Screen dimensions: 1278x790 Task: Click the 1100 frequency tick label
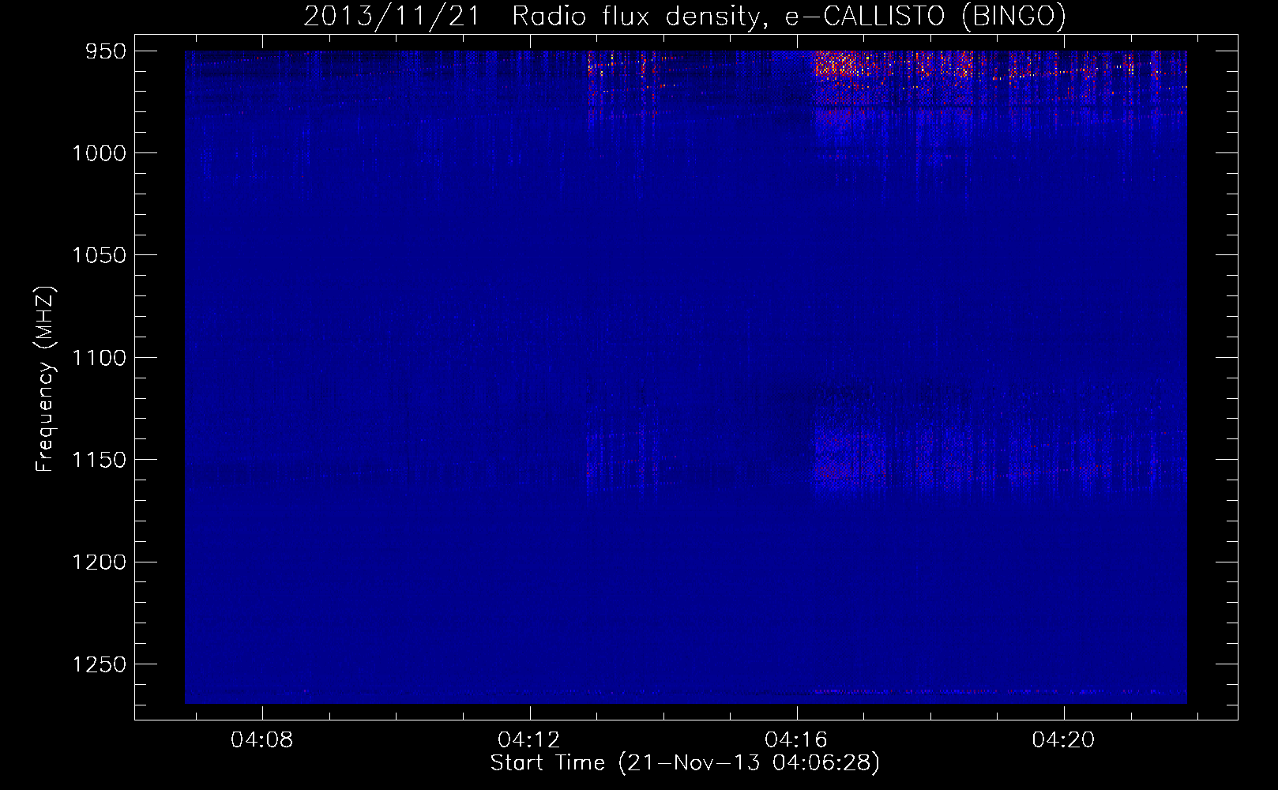click(99, 358)
